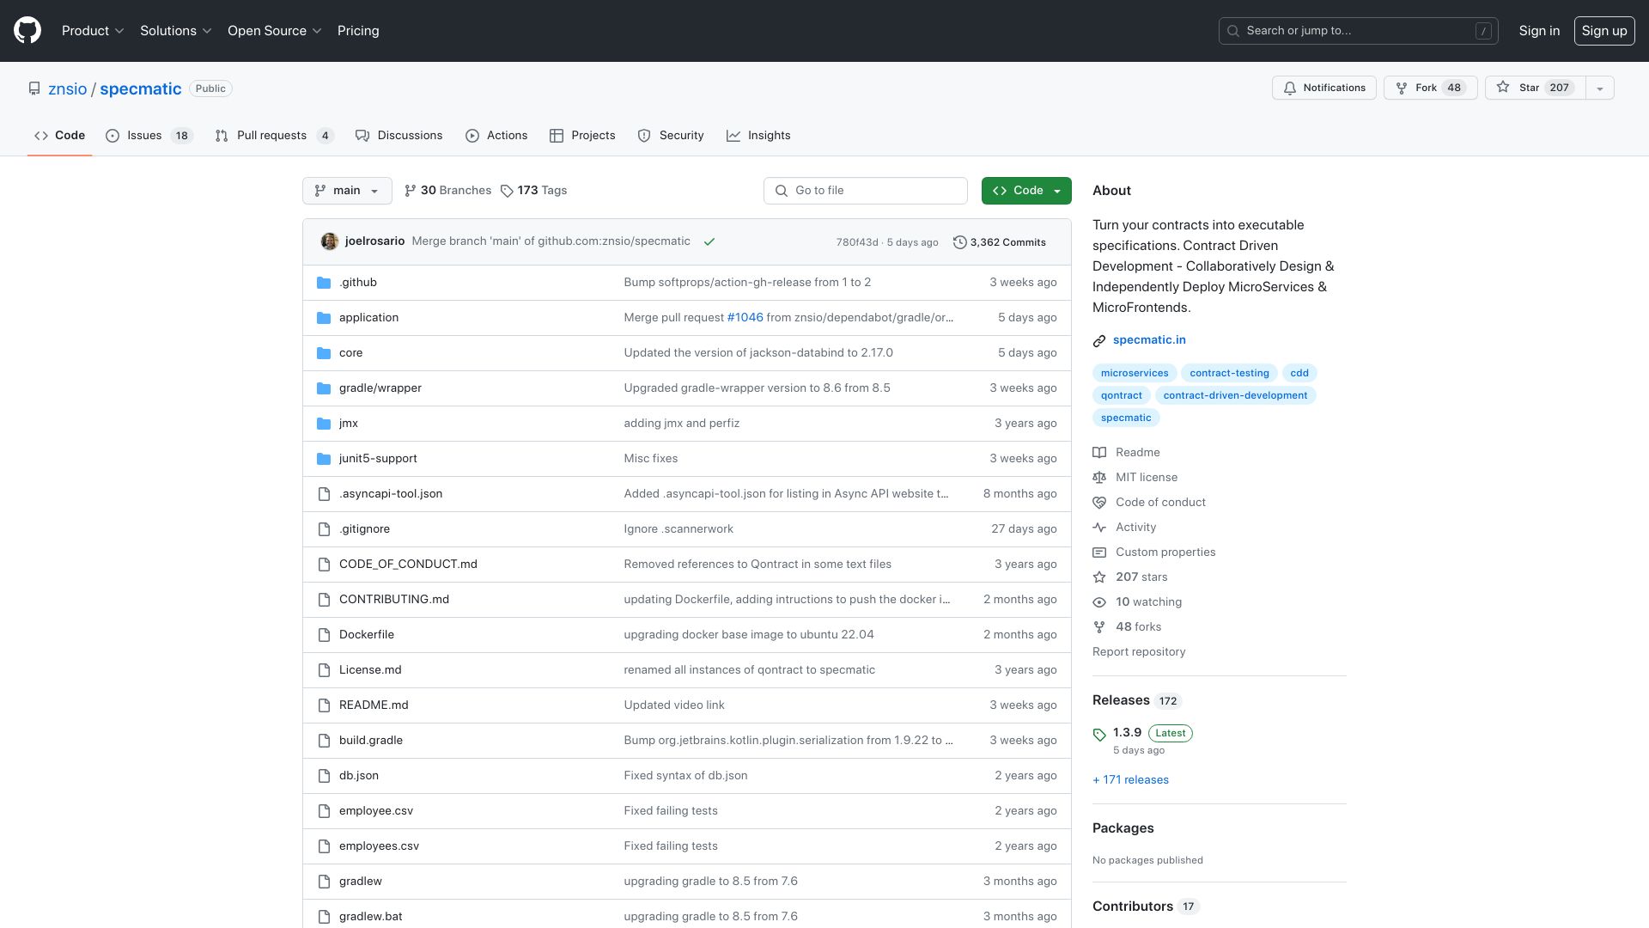Open the Security tab
This screenshot has height=928, width=1649.
(x=671, y=136)
